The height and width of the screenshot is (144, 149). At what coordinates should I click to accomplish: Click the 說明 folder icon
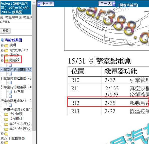6,45
